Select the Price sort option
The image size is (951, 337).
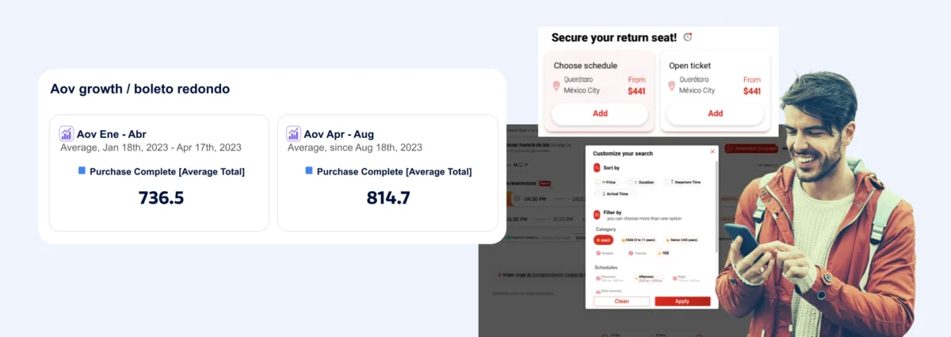[609, 182]
